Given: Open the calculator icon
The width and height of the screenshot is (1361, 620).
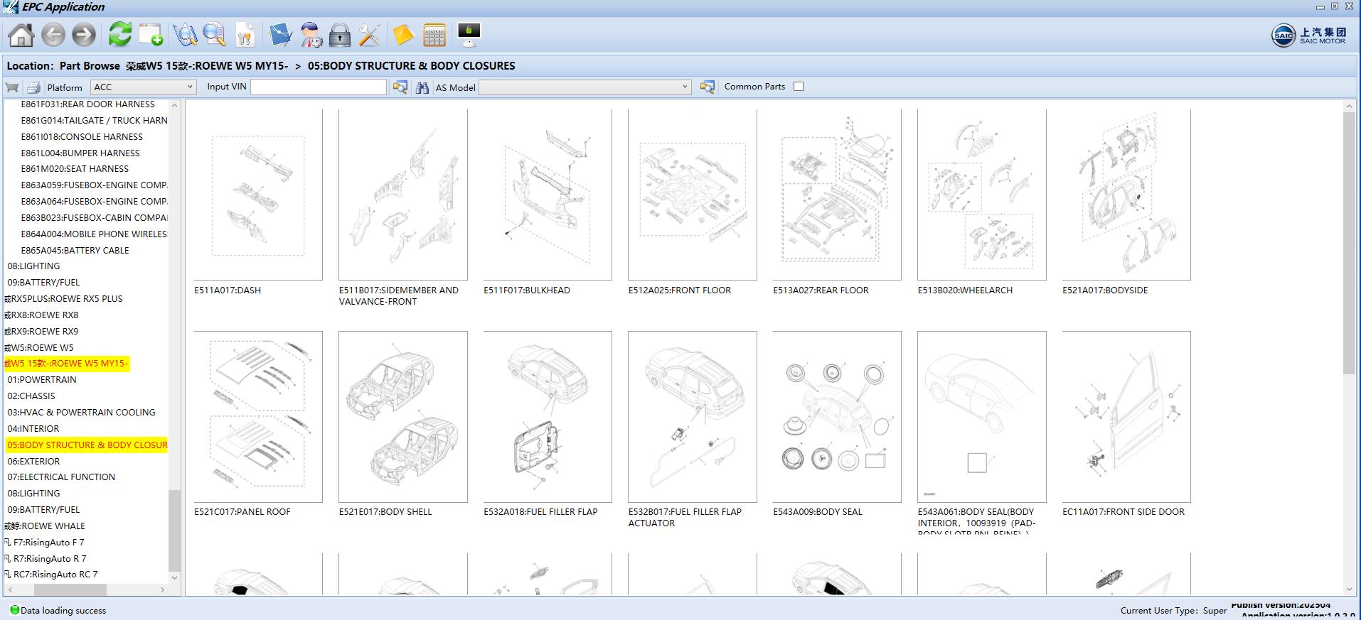Looking at the screenshot, I should (x=434, y=35).
